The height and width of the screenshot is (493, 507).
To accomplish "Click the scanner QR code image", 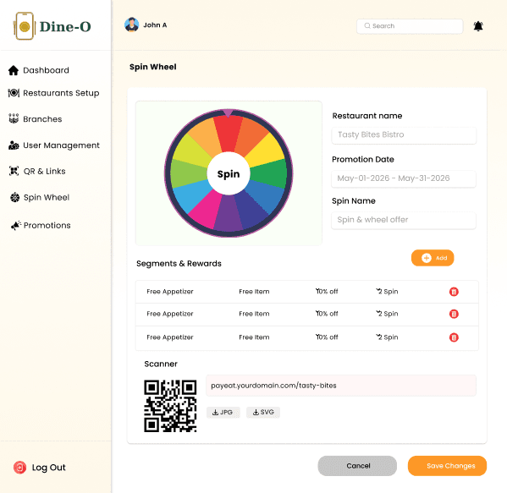I will [170, 406].
